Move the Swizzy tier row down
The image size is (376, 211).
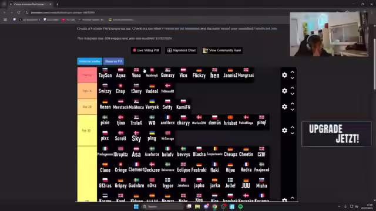click(293, 94)
